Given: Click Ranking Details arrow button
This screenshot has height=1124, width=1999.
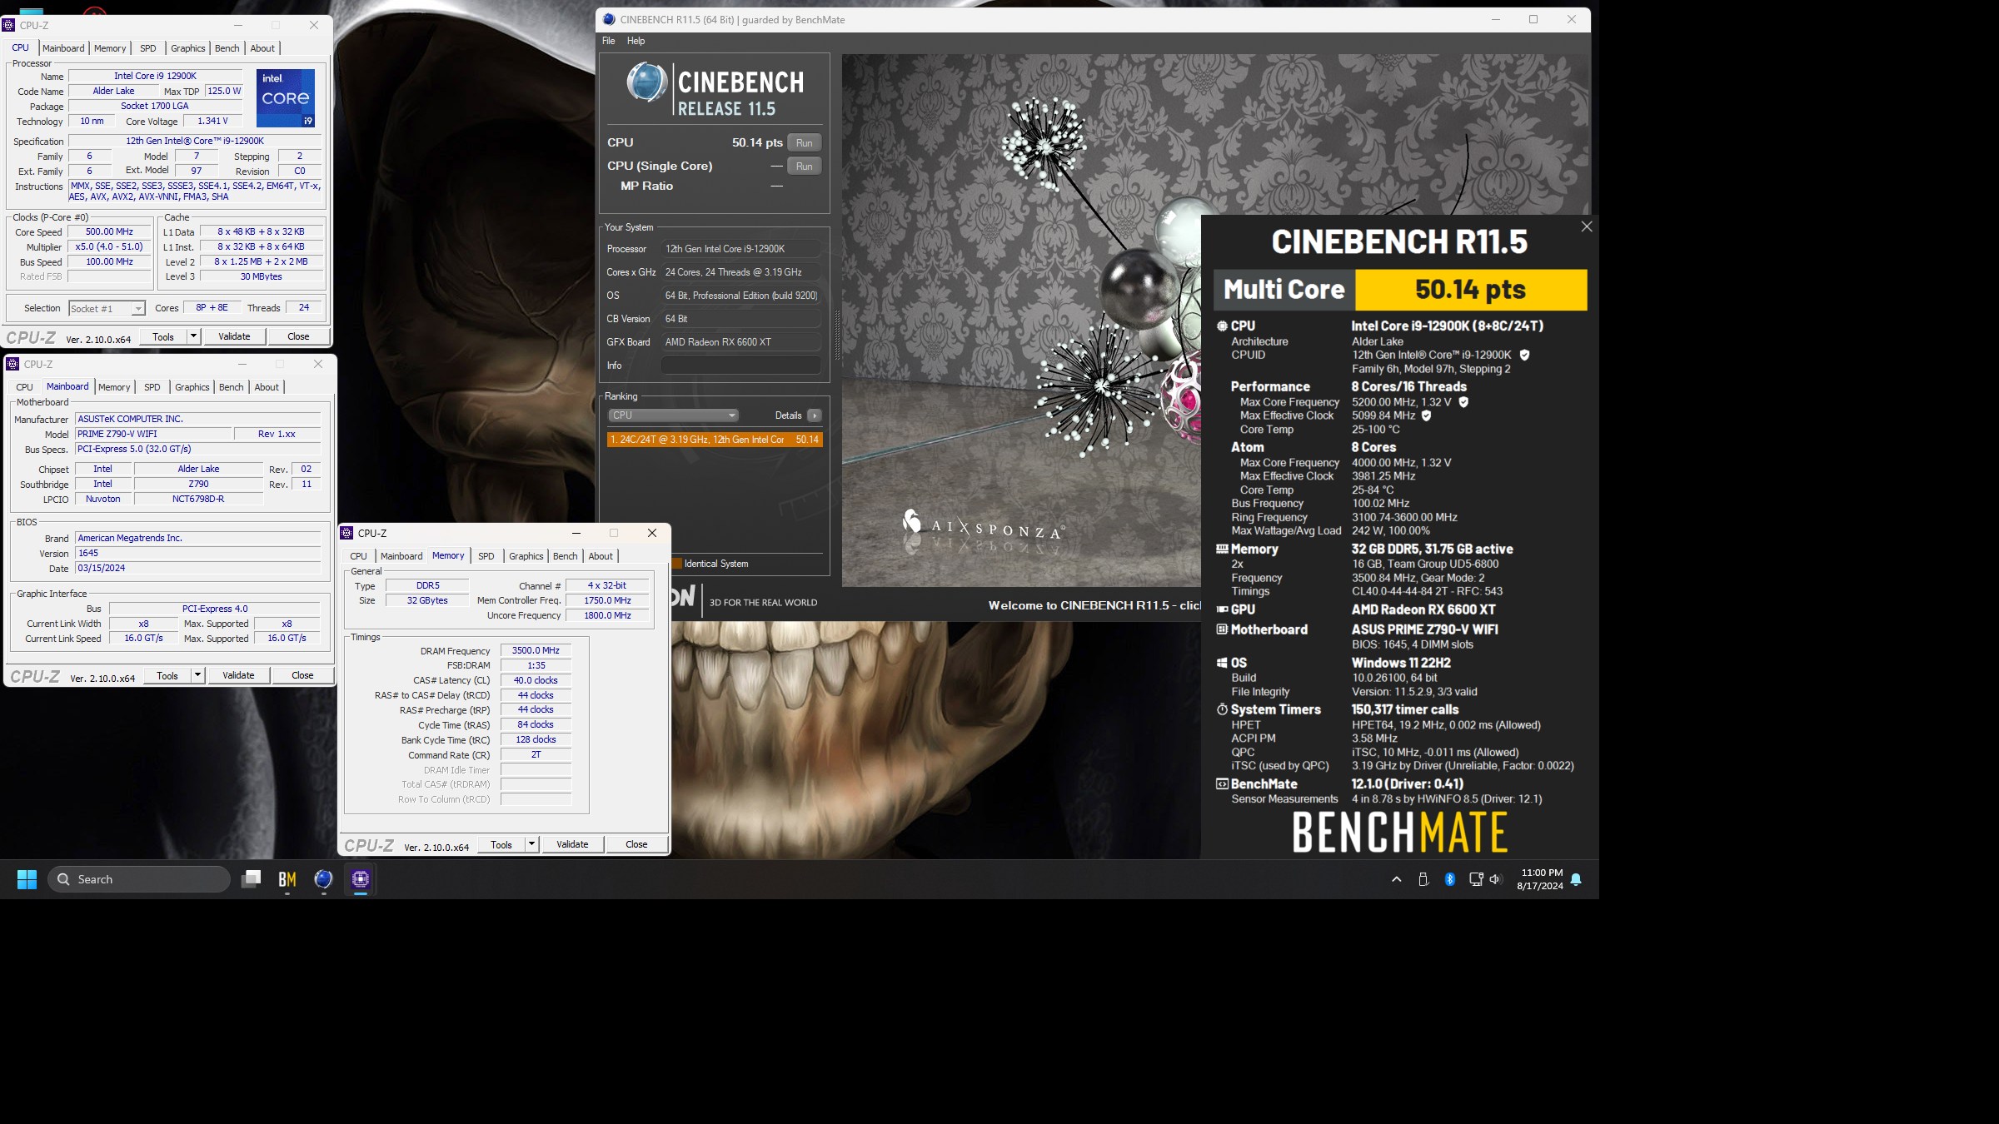Looking at the screenshot, I should click(815, 415).
